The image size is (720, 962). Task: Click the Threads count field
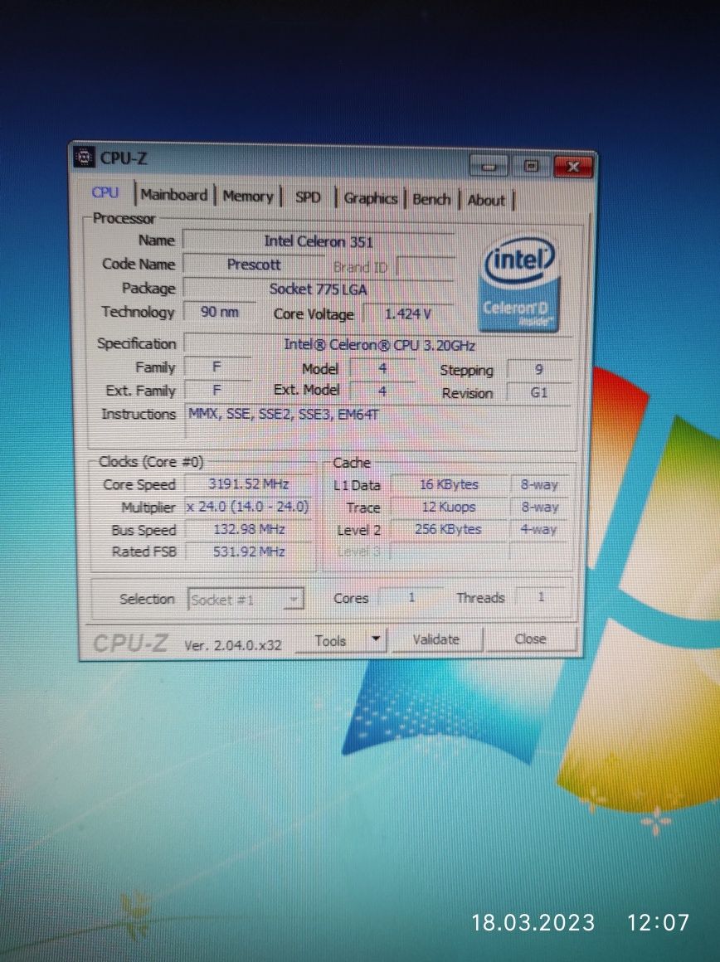[542, 597]
